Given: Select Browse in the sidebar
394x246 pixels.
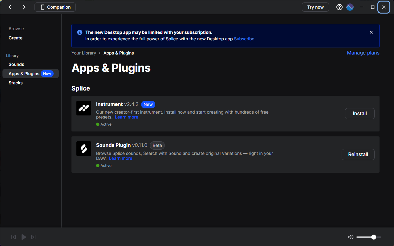Looking at the screenshot, I should tap(16, 29).
